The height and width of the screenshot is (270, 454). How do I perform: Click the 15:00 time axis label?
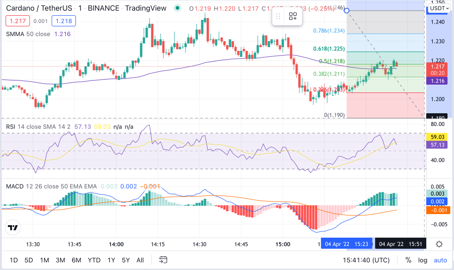(x=283, y=244)
